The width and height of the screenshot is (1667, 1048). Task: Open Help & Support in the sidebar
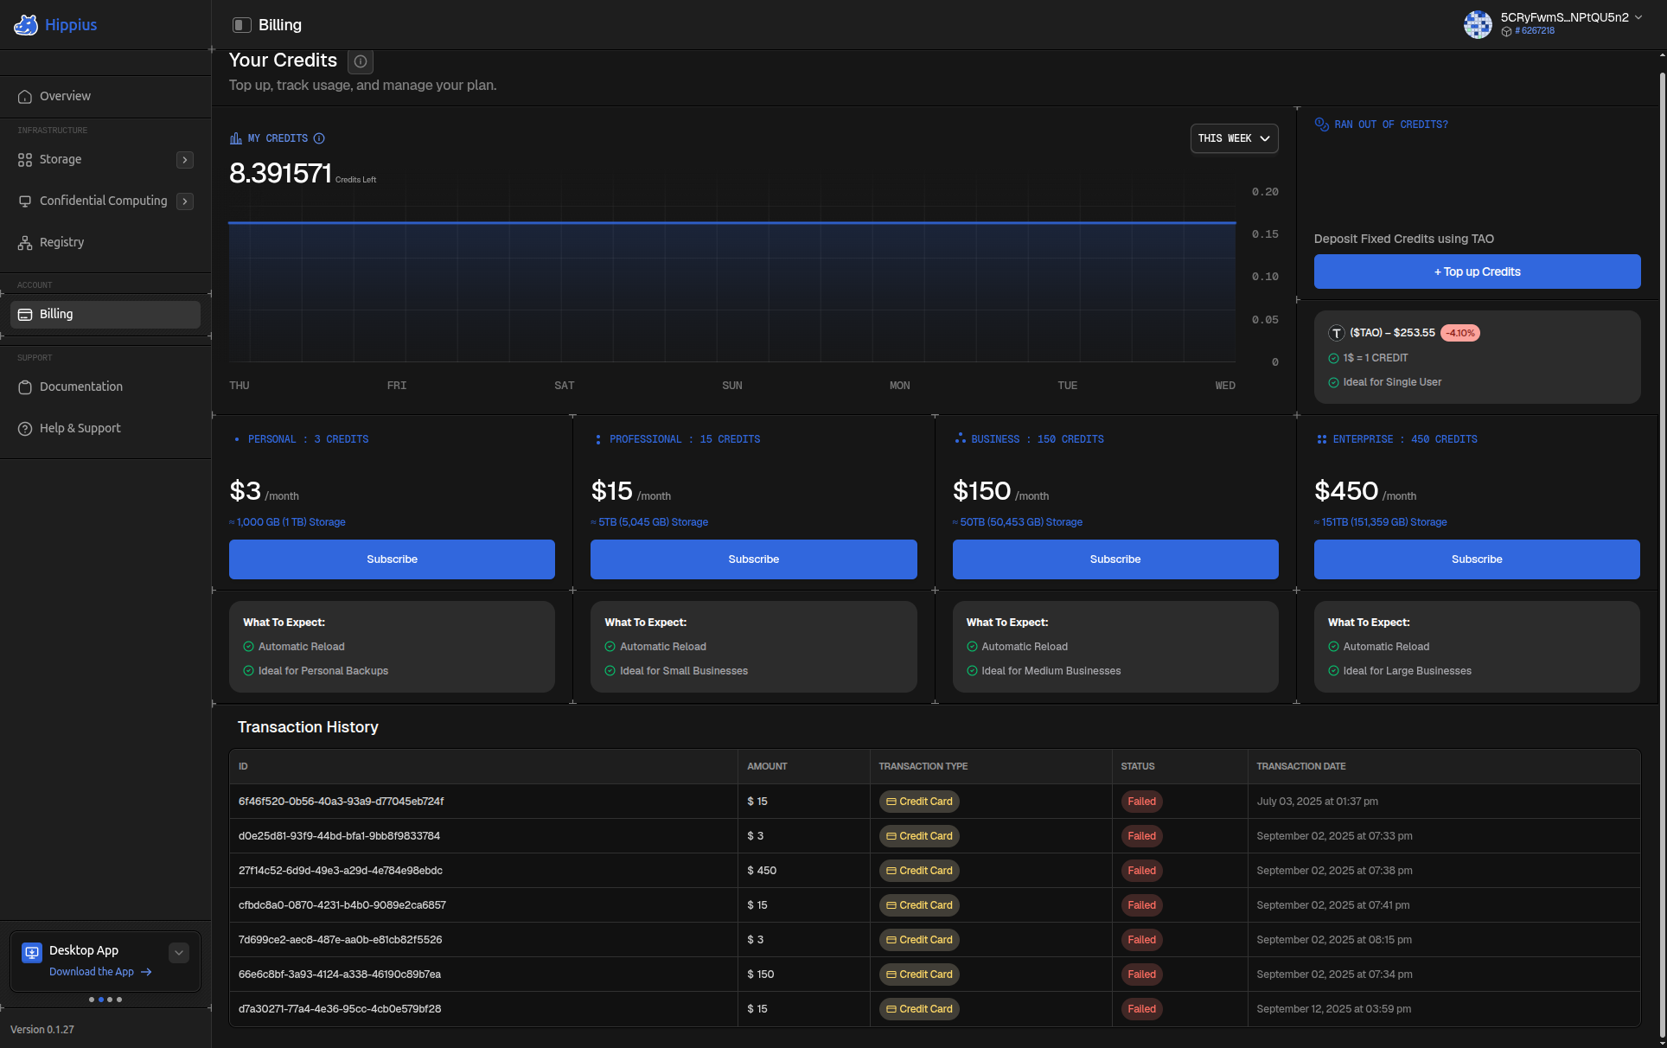coord(105,428)
